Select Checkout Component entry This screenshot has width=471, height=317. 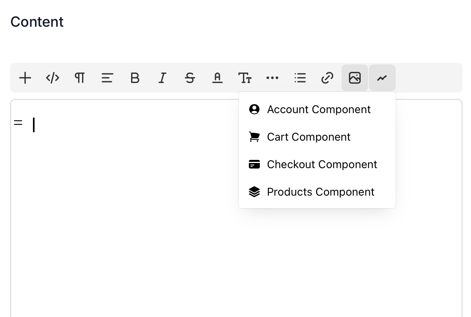317,164
